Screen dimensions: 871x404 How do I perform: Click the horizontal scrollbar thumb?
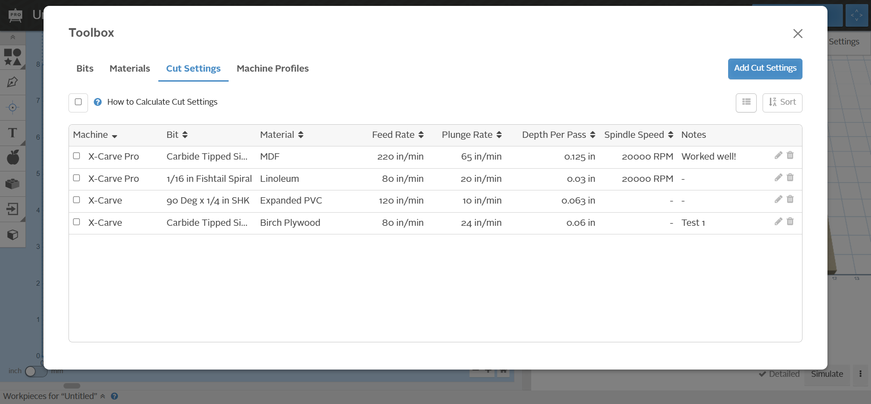click(x=72, y=386)
